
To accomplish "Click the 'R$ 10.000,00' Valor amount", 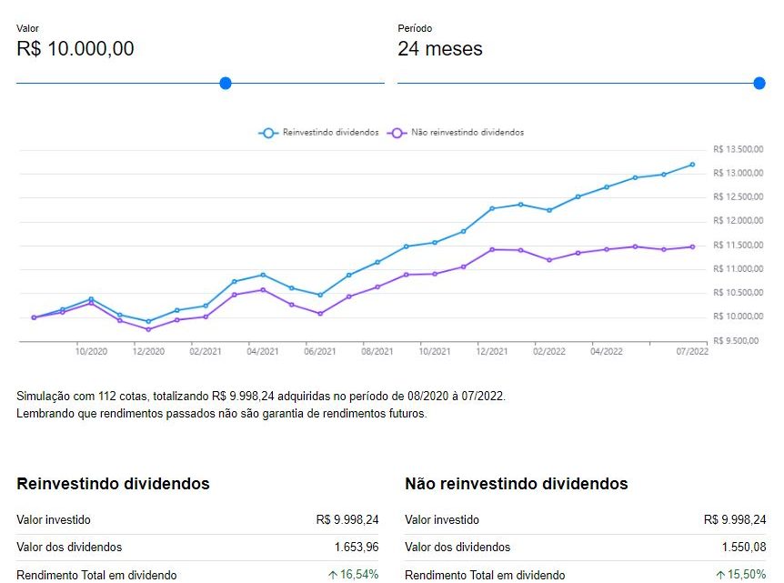I will 75,49.
